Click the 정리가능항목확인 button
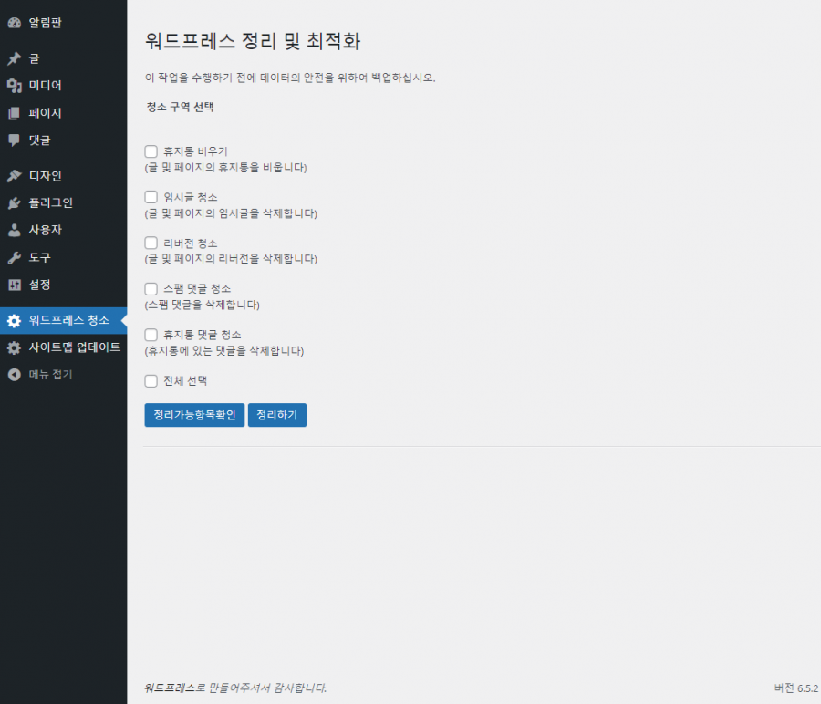The image size is (821, 704). pos(194,415)
